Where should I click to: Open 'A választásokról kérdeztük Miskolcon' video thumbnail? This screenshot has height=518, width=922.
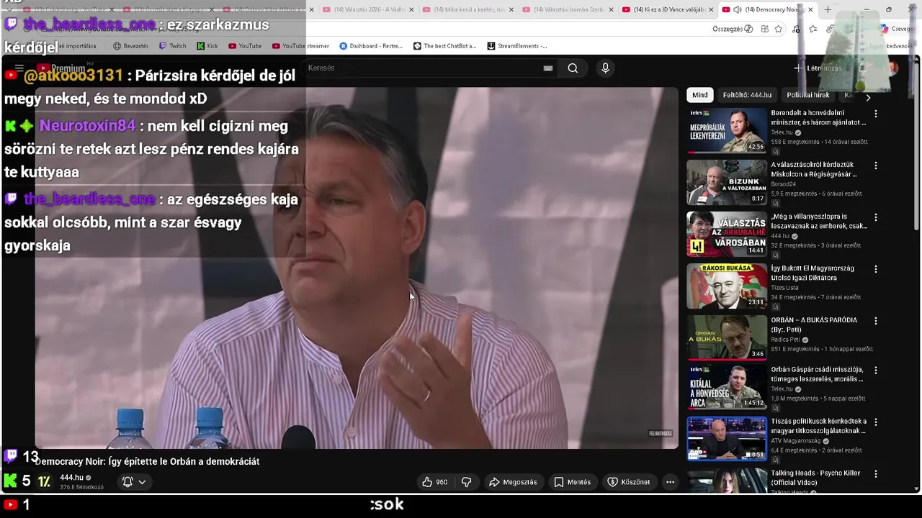pyautogui.click(x=726, y=182)
